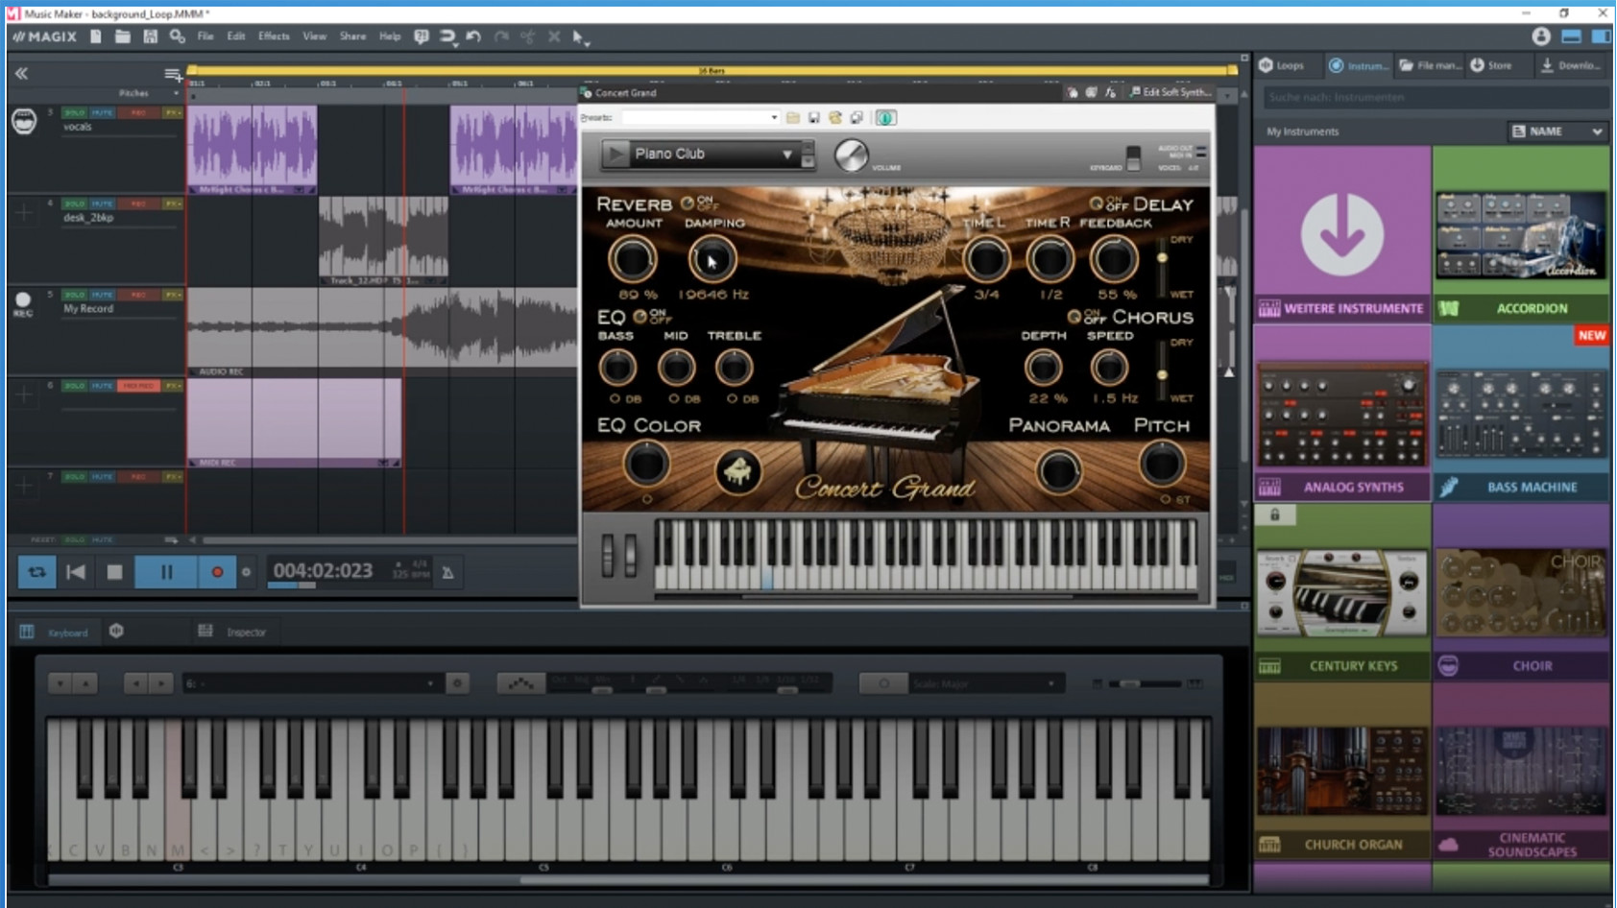Expand the Pitches dropdown
The height and width of the screenshot is (908, 1617).
pos(176,93)
